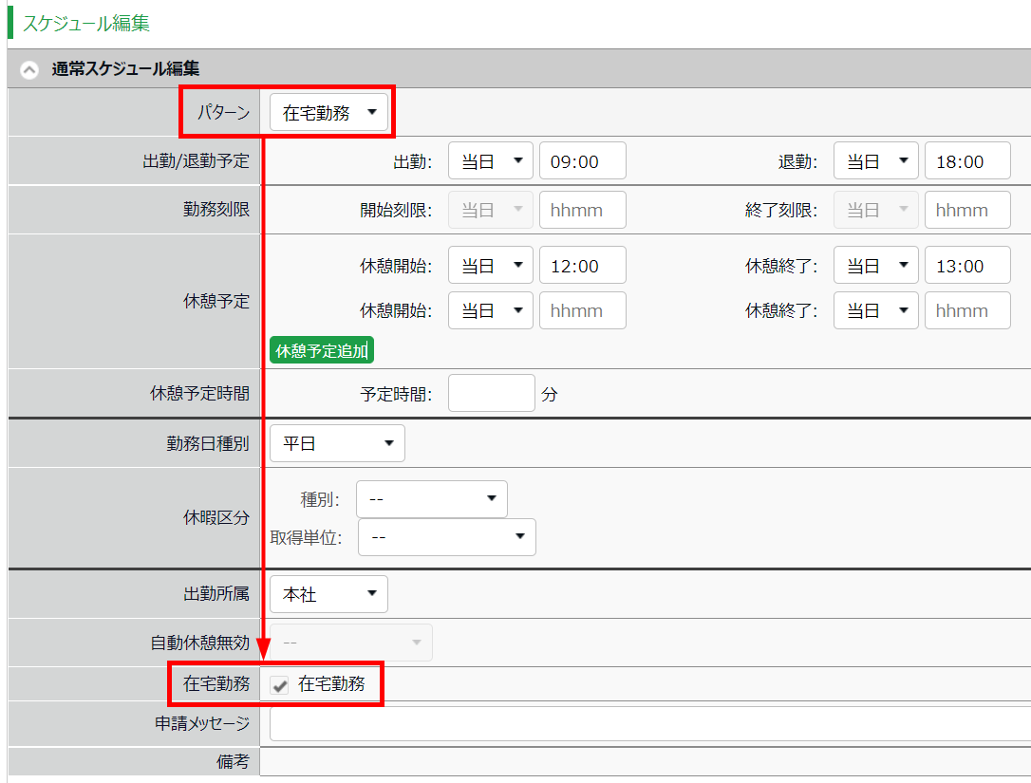Click the second 休憩終了 empty time field
This screenshot has height=783, width=1031.
point(967,310)
